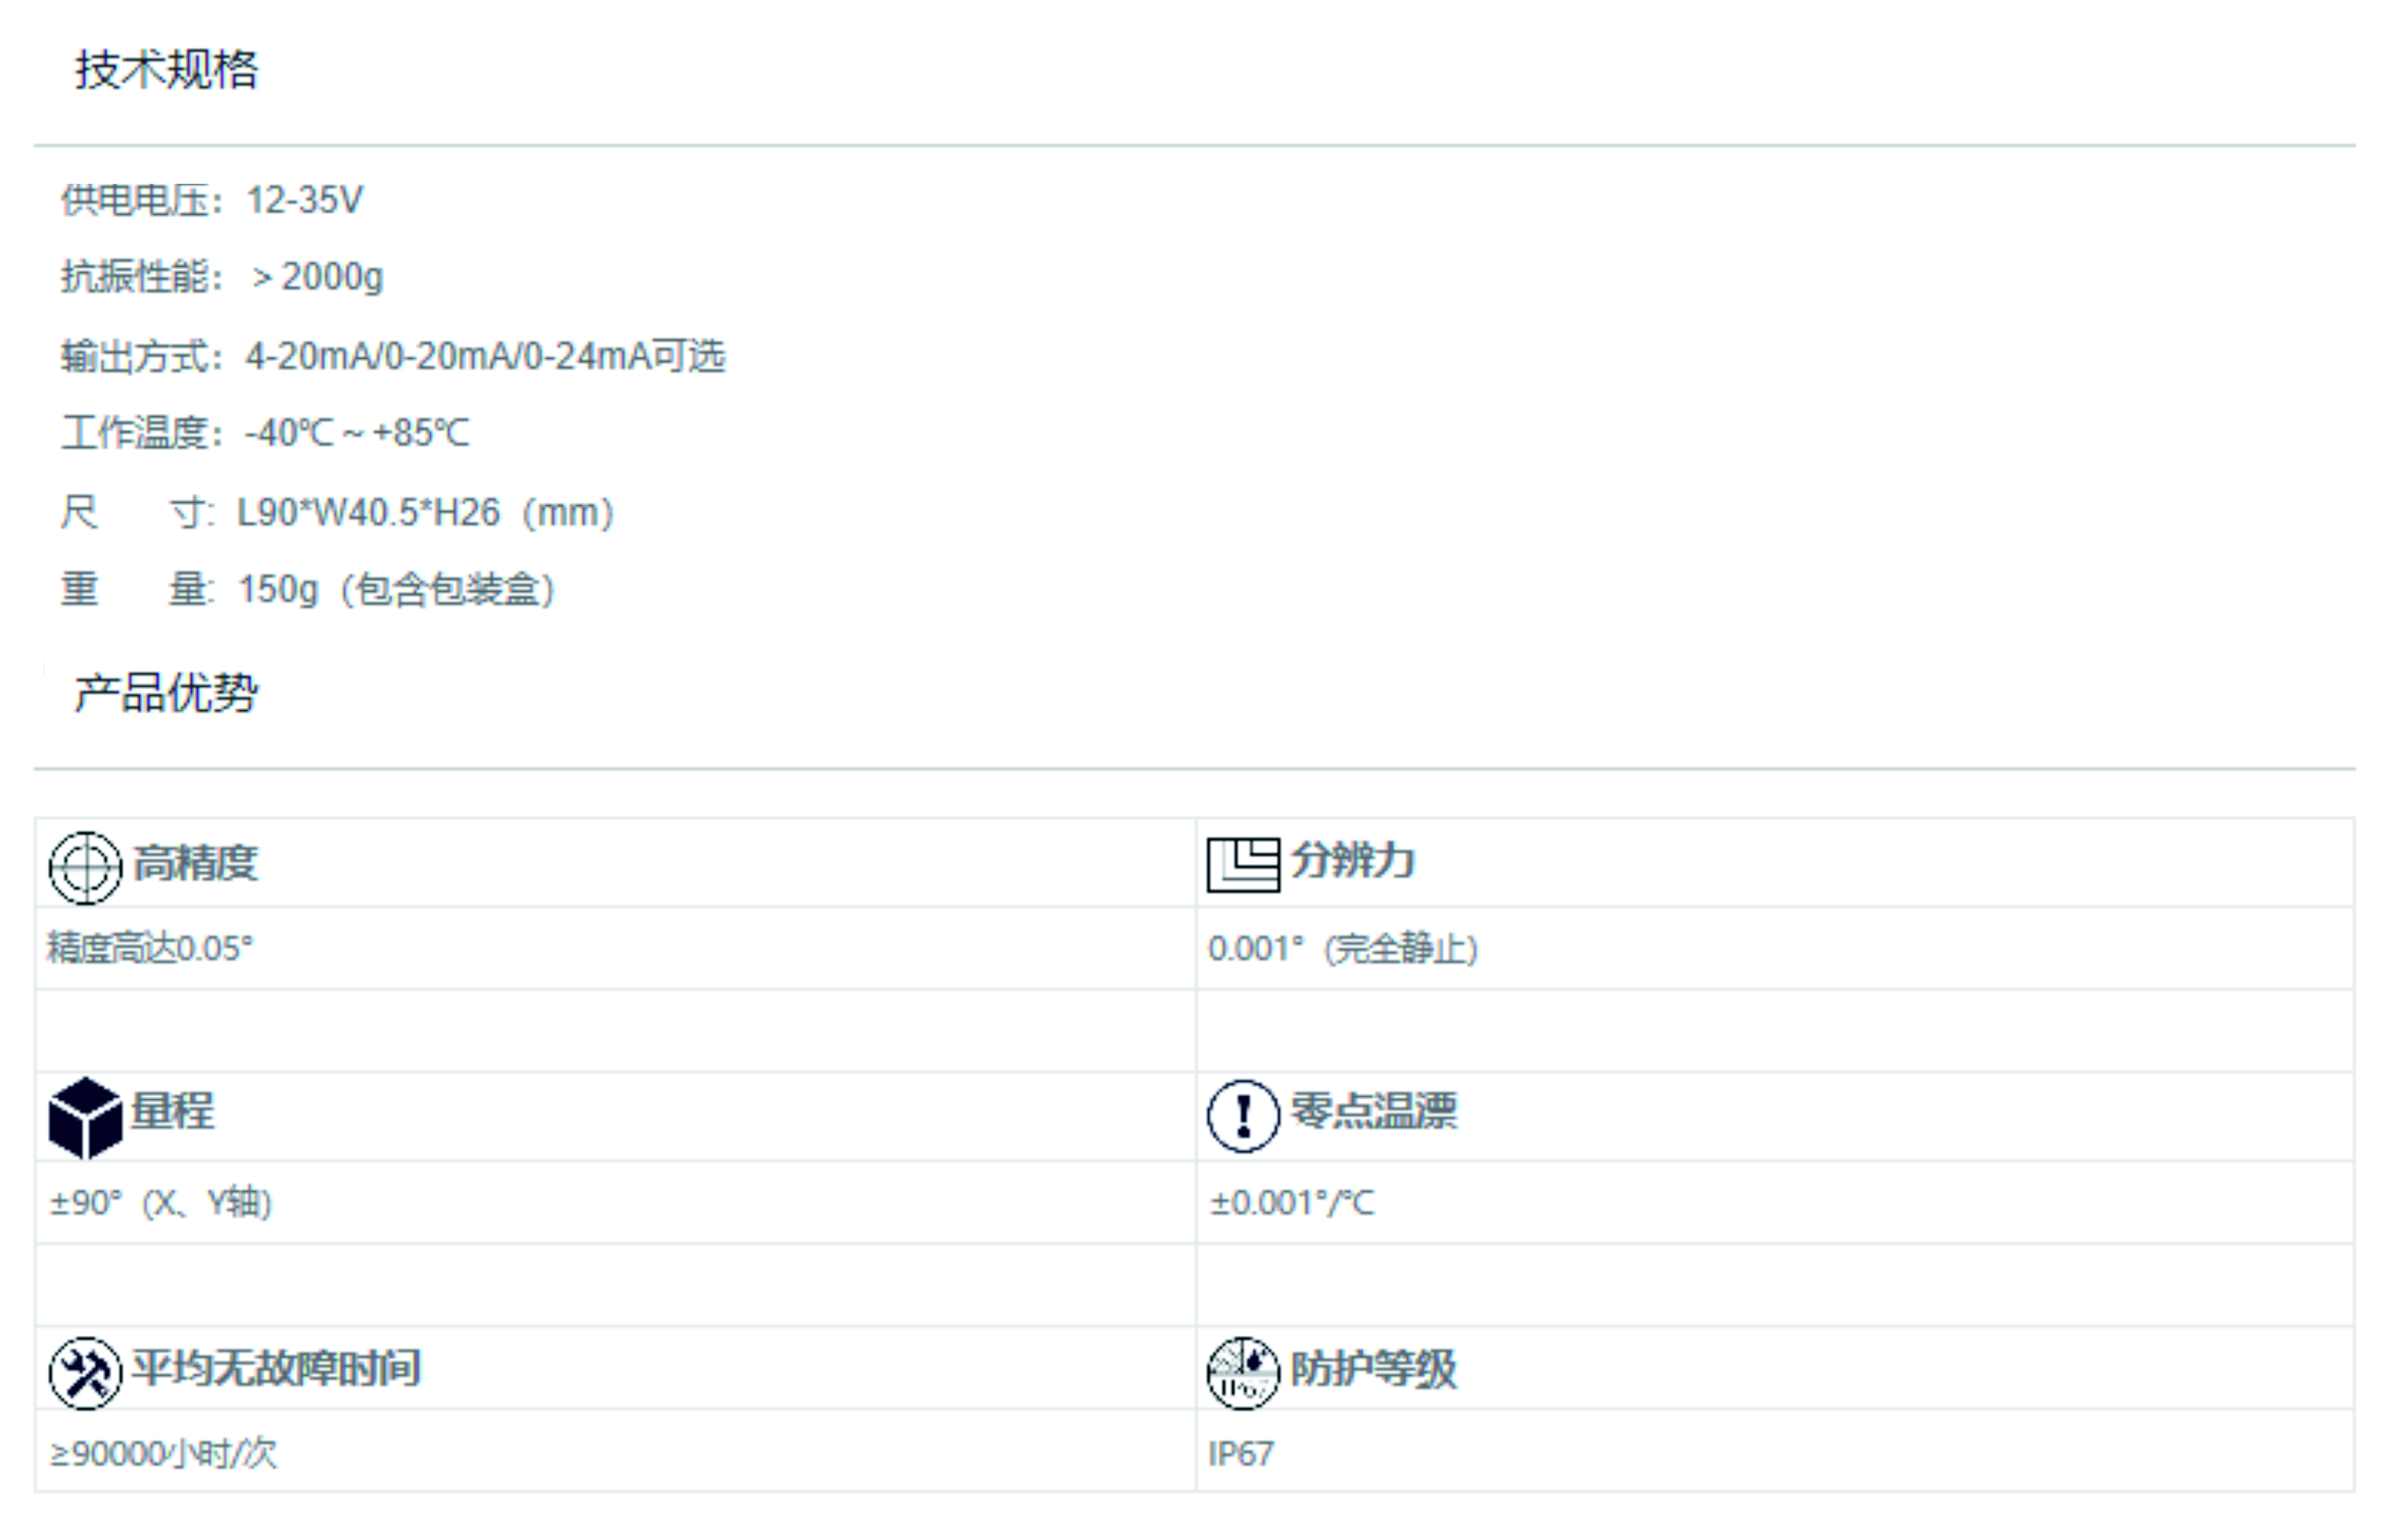Screen dimensions: 2408x1533
Task: Click the 精度高达0.05° table cell
Action: tap(151, 948)
